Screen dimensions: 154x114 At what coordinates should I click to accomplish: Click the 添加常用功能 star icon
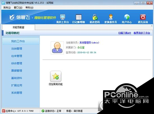coord(56,76)
